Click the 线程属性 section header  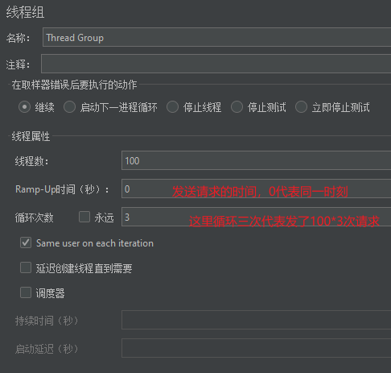(31, 136)
